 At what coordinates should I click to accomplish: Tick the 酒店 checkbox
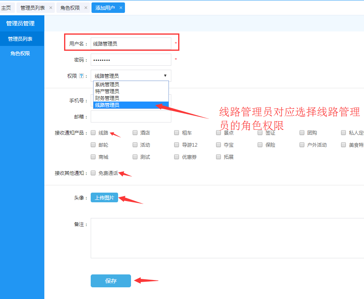(x=135, y=133)
